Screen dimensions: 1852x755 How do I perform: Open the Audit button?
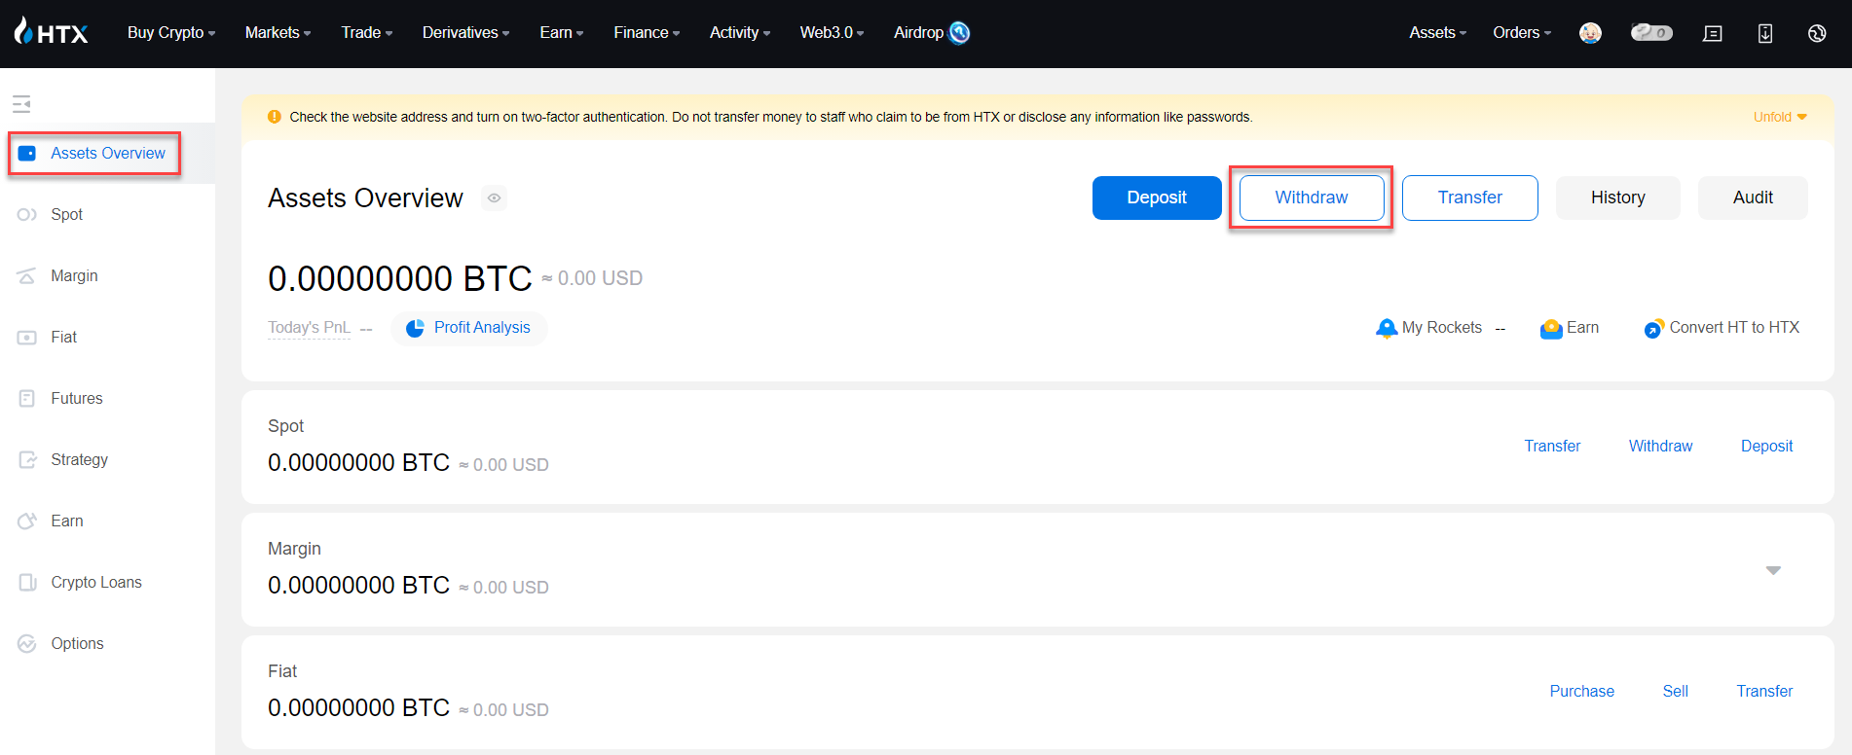point(1753,198)
